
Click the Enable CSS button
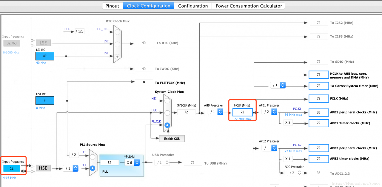click(172, 139)
